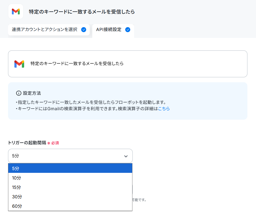Collapse the trigger interval dropdown via chevron arrow
The image size is (256, 213).
(x=126, y=156)
